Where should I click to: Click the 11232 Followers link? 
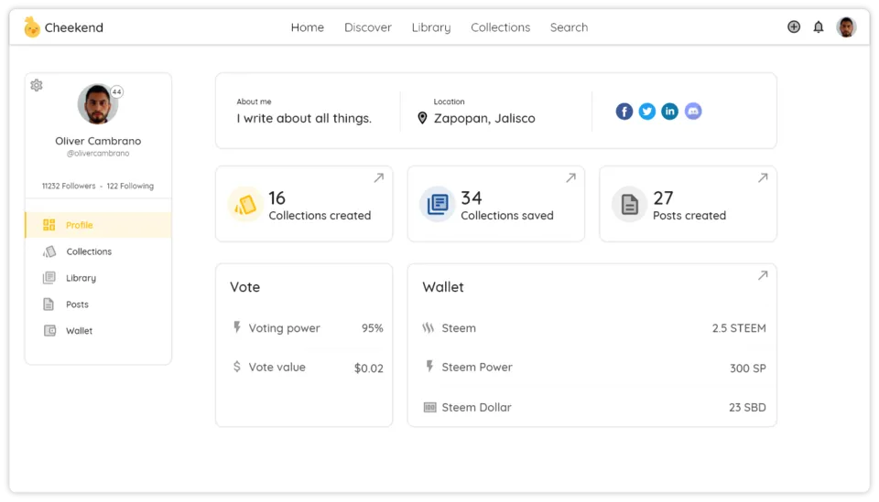coord(69,186)
